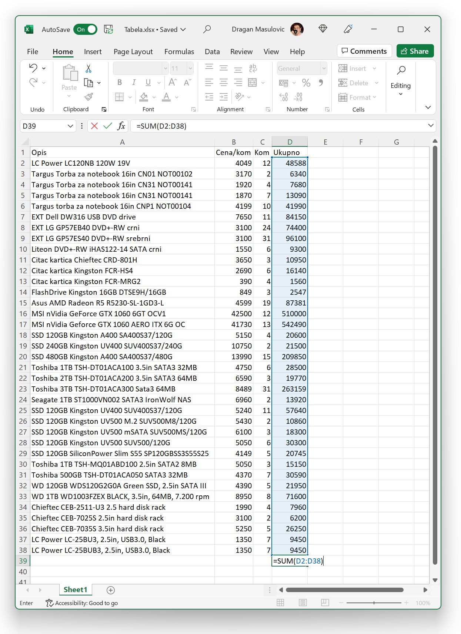Click the pen 'coming soon' icon

[348, 29]
